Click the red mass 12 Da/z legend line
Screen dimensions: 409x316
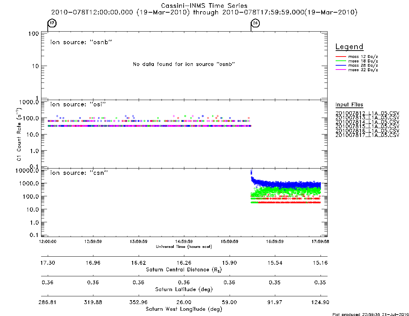[341, 57]
